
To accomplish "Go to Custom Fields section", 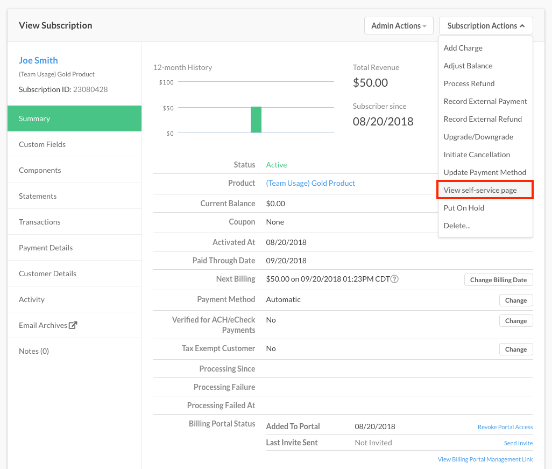I will point(75,144).
